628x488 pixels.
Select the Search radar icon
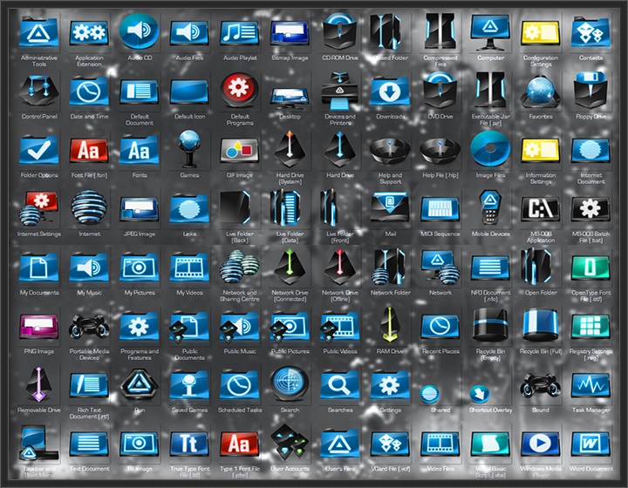coord(290,383)
